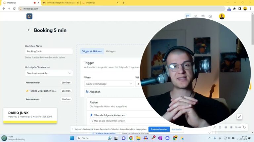Click the Ausblenden link
The width and height of the screenshot is (254, 142).
pyautogui.click(x=177, y=129)
